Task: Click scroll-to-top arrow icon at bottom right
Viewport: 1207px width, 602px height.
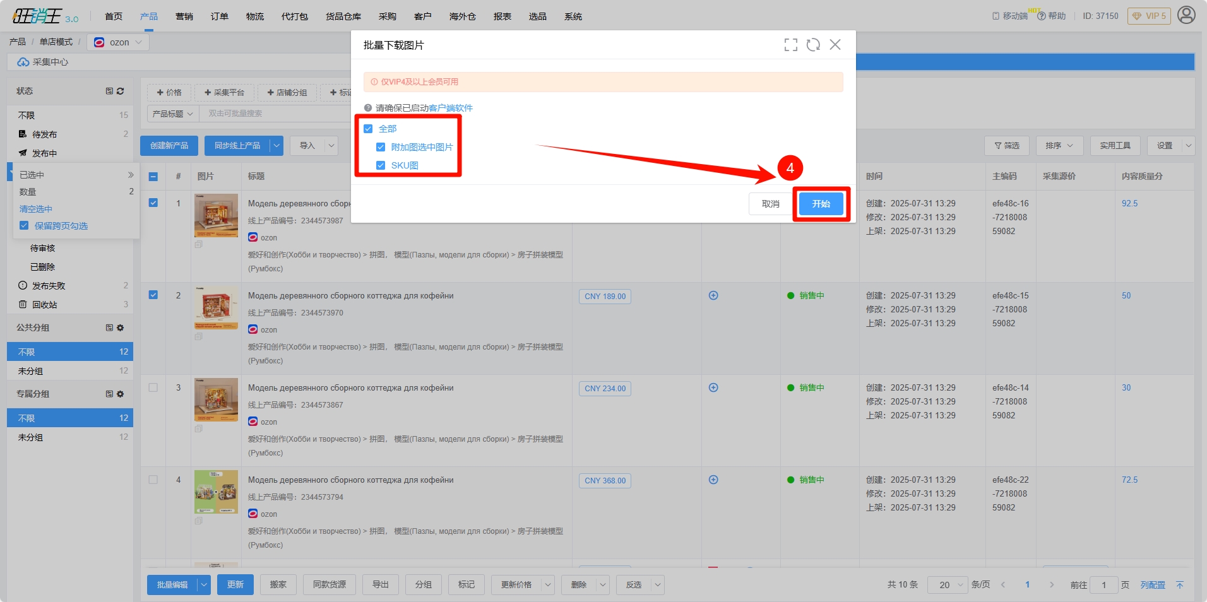Action: [x=1180, y=585]
